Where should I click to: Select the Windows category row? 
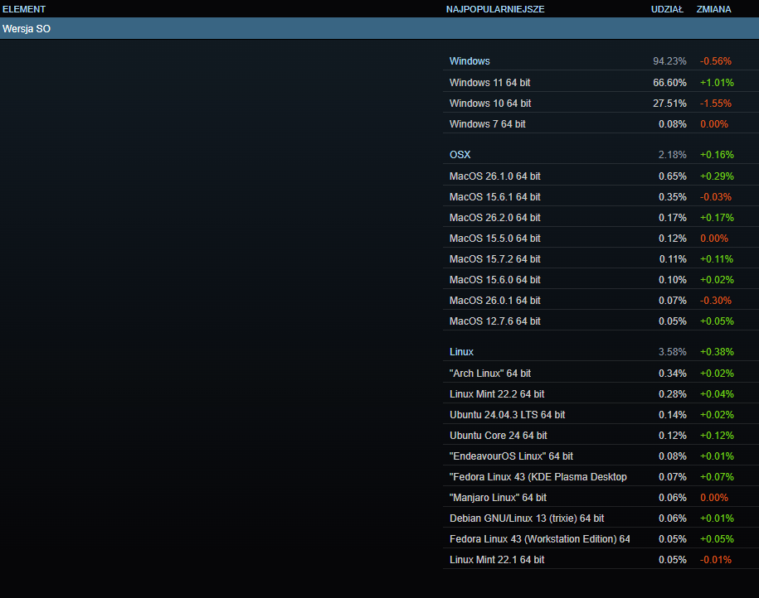pyautogui.click(x=470, y=61)
